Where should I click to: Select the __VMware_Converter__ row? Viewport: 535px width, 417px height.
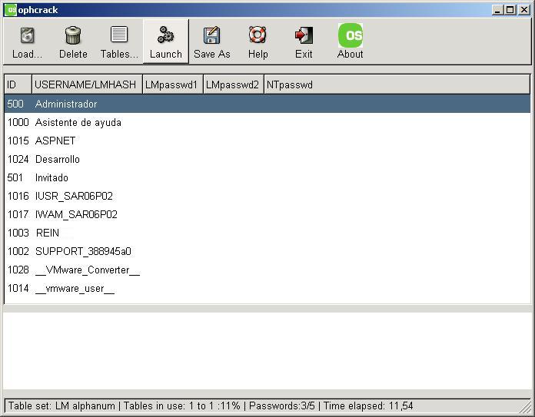[267, 270]
